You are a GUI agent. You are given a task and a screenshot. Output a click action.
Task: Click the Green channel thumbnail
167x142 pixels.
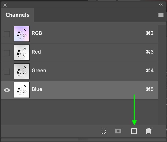click(22, 71)
